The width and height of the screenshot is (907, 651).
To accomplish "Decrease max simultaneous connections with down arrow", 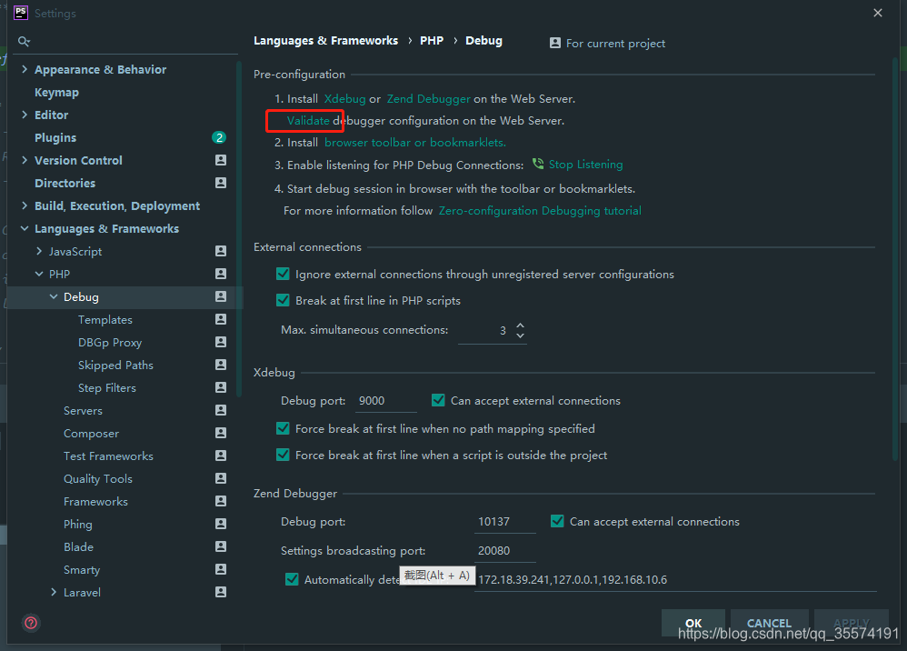I will pyautogui.click(x=520, y=336).
